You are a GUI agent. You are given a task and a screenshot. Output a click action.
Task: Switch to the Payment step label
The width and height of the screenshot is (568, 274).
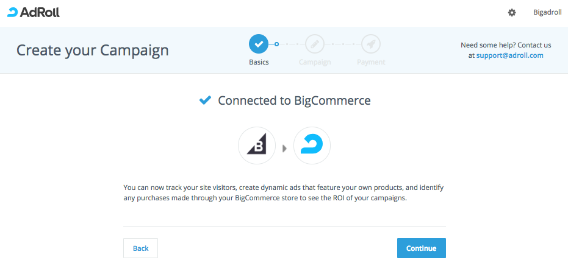pos(371,62)
